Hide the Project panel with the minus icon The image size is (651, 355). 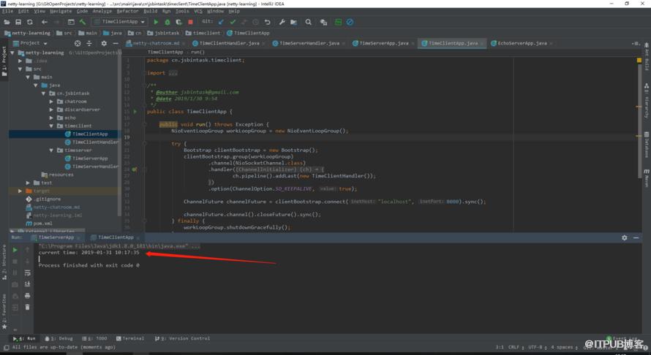[116, 43]
